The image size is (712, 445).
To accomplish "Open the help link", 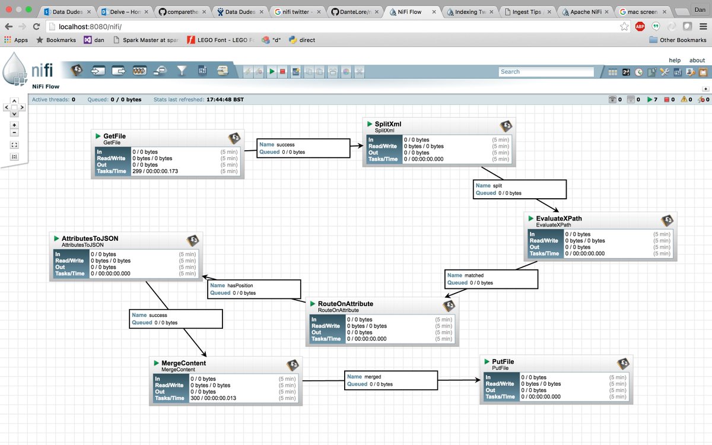I will [x=675, y=60].
